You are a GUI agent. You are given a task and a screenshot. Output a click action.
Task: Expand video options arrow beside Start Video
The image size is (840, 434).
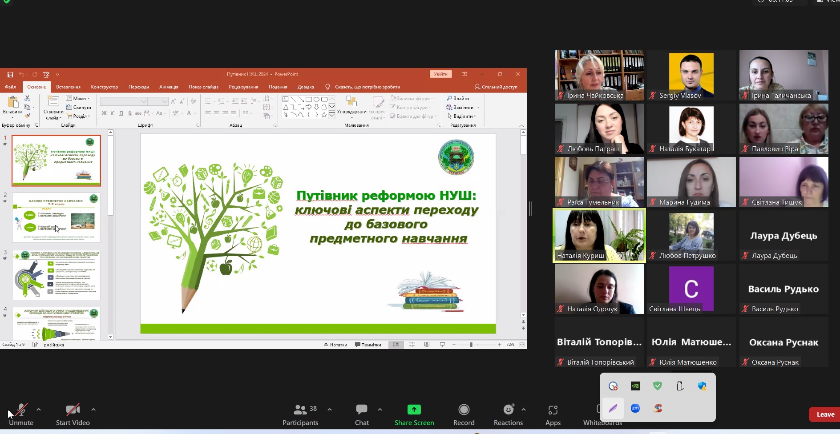point(93,409)
